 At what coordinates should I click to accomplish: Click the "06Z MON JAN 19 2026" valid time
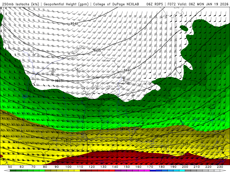(x=209, y=4)
